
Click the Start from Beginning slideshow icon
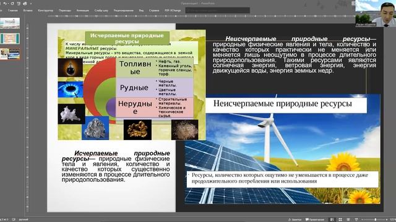(x=19, y=4)
